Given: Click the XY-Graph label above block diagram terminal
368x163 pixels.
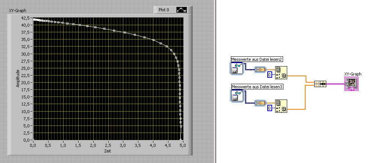Looking at the screenshot, I should click(353, 74).
